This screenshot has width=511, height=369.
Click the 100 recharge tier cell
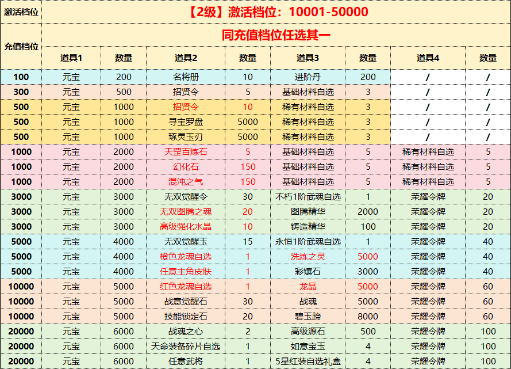[21, 77]
